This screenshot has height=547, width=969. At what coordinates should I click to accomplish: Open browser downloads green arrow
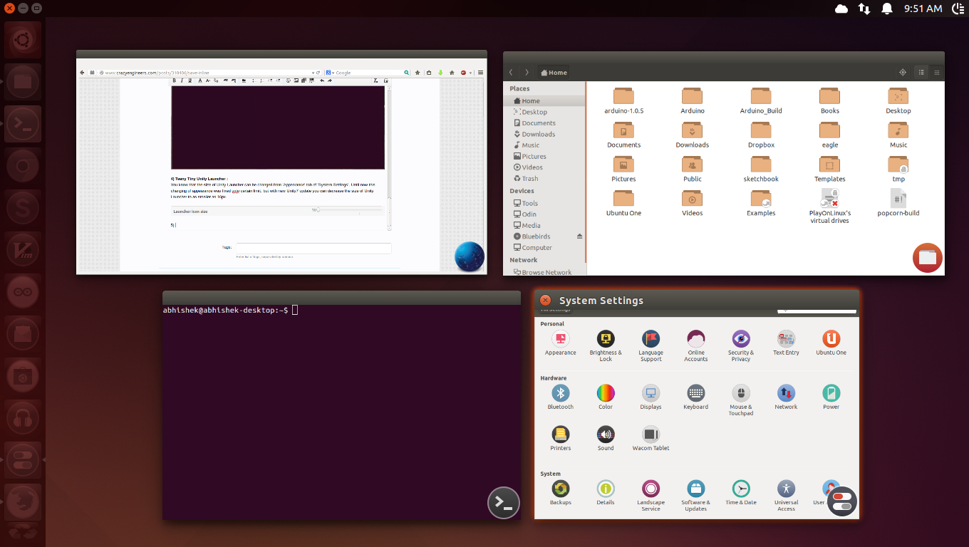tap(440, 73)
